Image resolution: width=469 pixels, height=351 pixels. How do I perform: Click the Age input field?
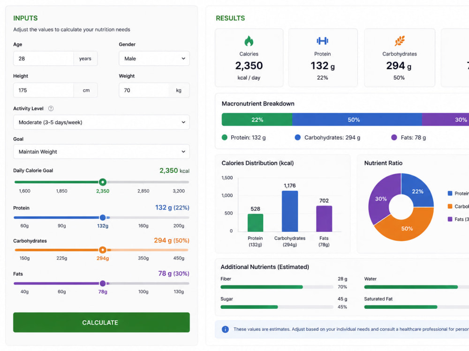[x=44, y=59]
